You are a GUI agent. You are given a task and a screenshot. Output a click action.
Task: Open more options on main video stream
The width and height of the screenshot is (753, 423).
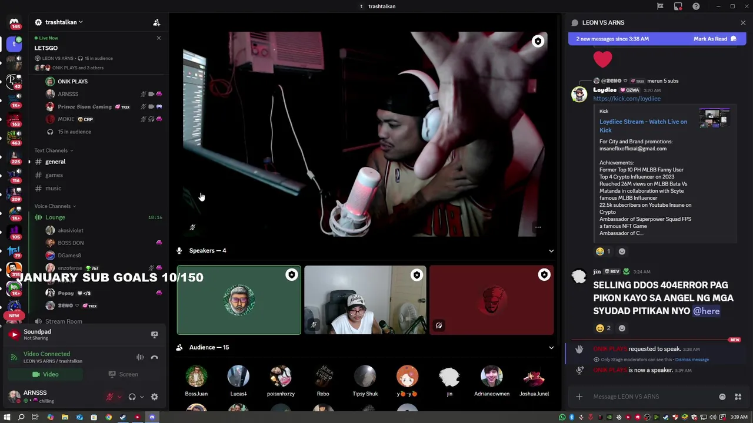pyautogui.click(x=538, y=227)
